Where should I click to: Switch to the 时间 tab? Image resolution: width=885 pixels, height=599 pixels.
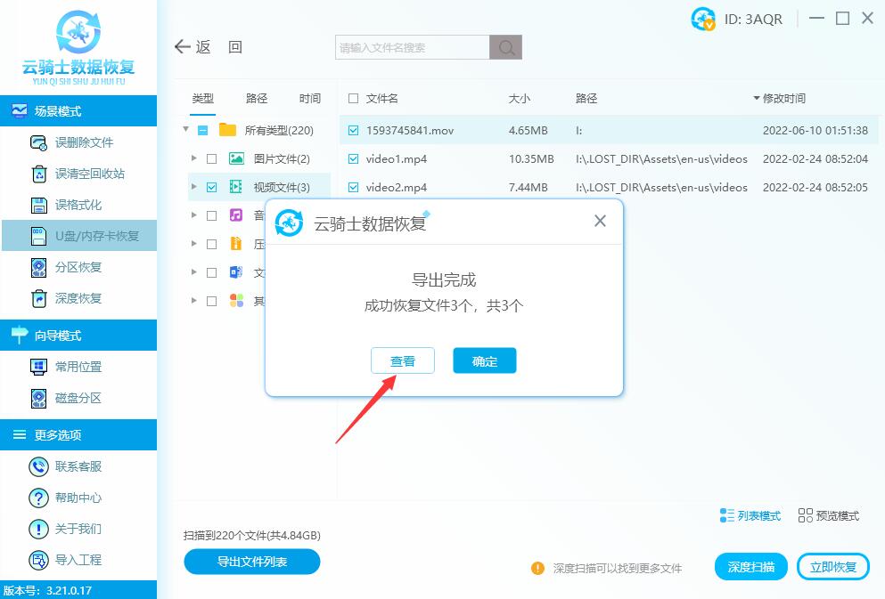[309, 99]
